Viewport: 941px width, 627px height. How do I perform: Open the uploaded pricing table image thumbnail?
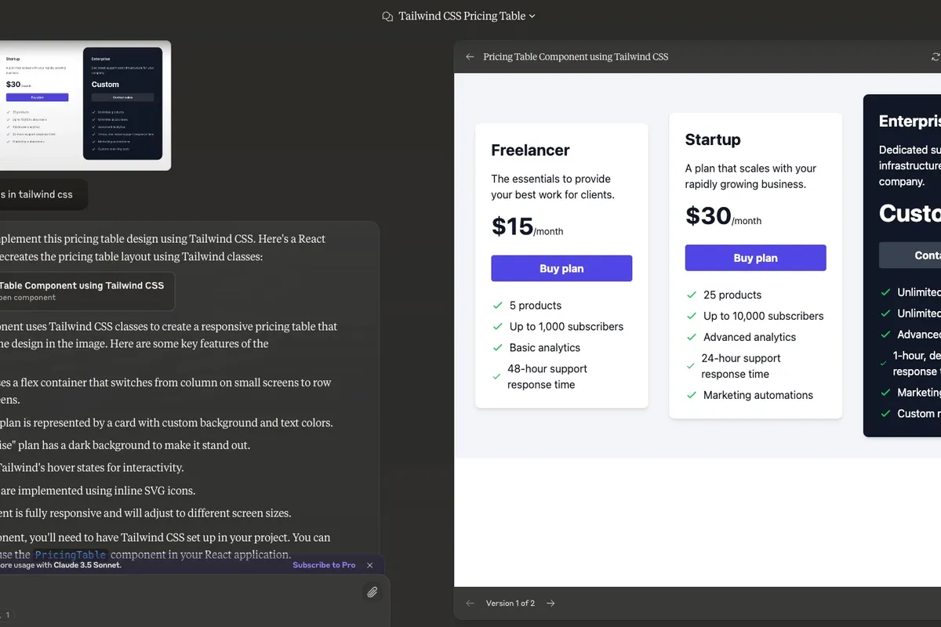coord(85,105)
